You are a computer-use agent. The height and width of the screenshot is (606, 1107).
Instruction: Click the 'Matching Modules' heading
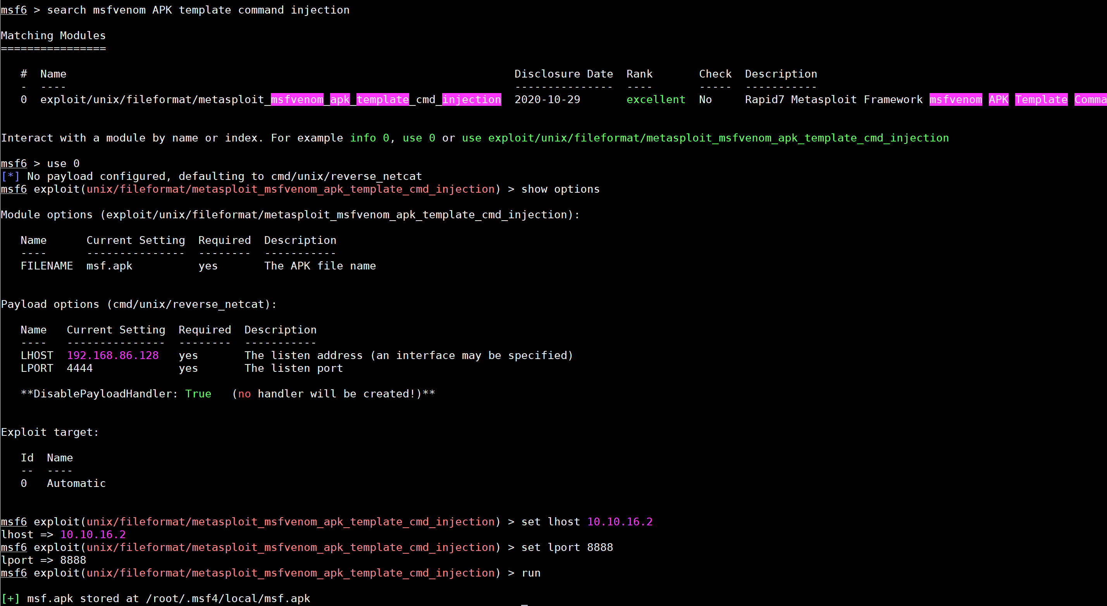pos(53,36)
